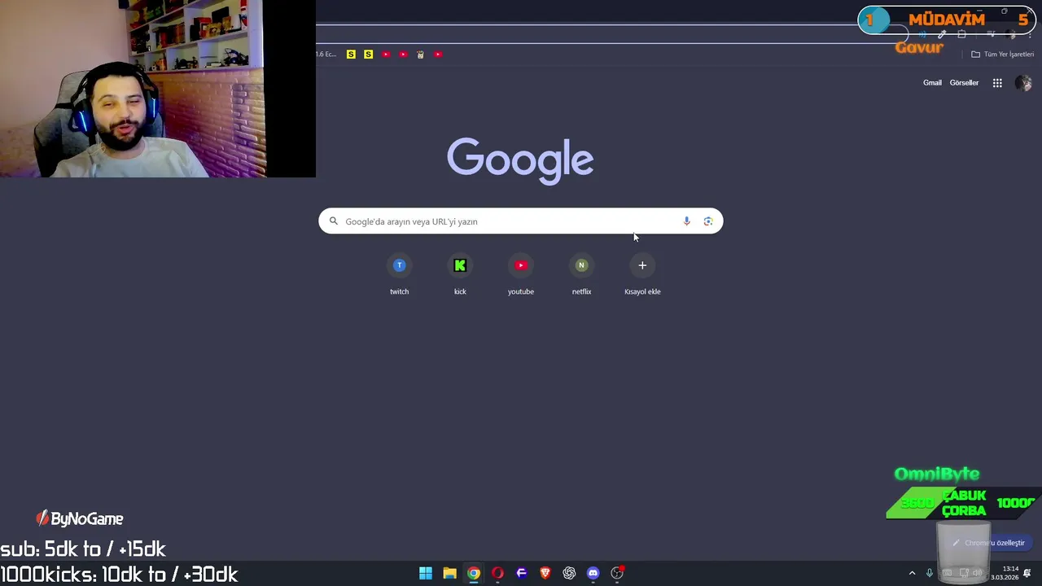Click the Chrome'u özelleştir button
Image resolution: width=1042 pixels, height=586 pixels.
[988, 543]
